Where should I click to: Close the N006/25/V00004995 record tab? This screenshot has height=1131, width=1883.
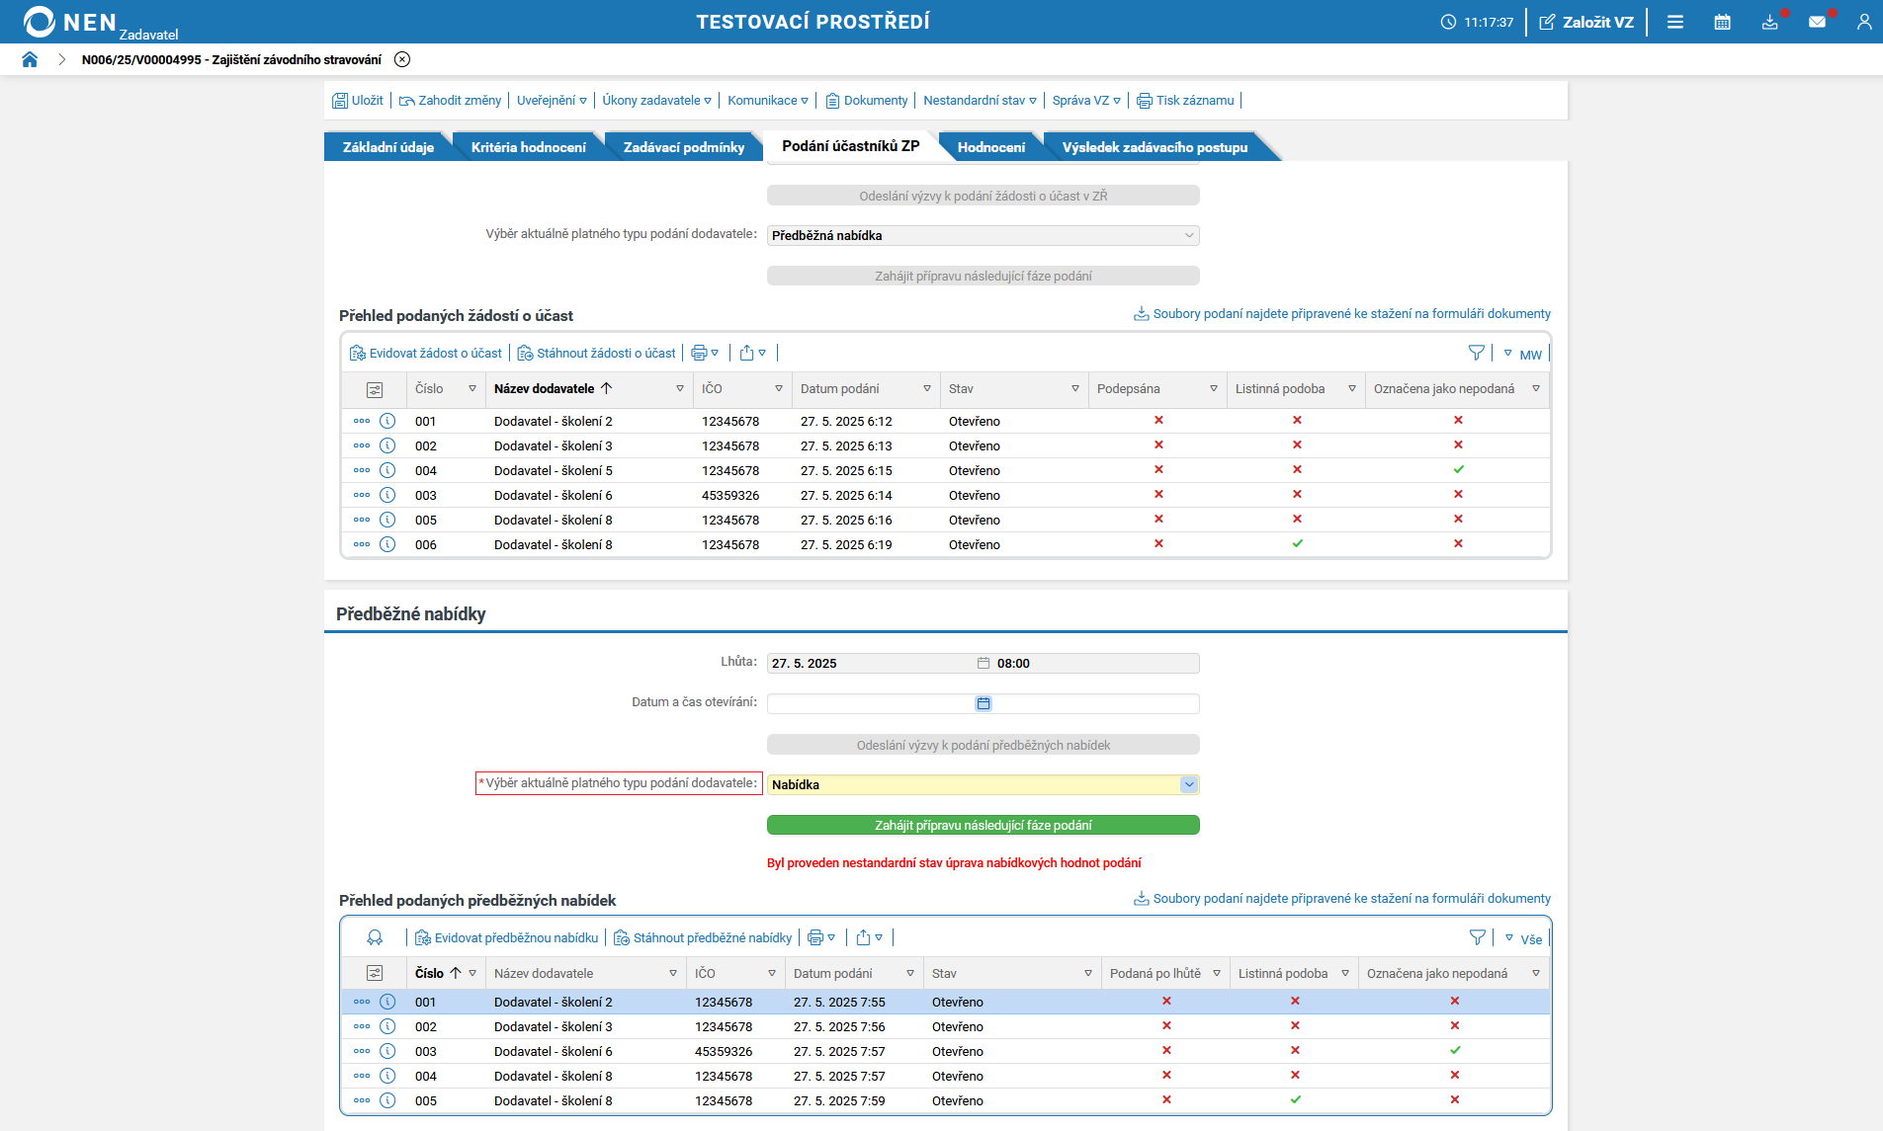(402, 59)
